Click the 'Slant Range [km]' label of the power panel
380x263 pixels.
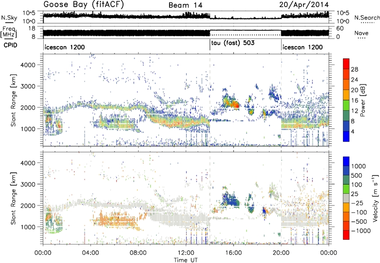(13, 100)
